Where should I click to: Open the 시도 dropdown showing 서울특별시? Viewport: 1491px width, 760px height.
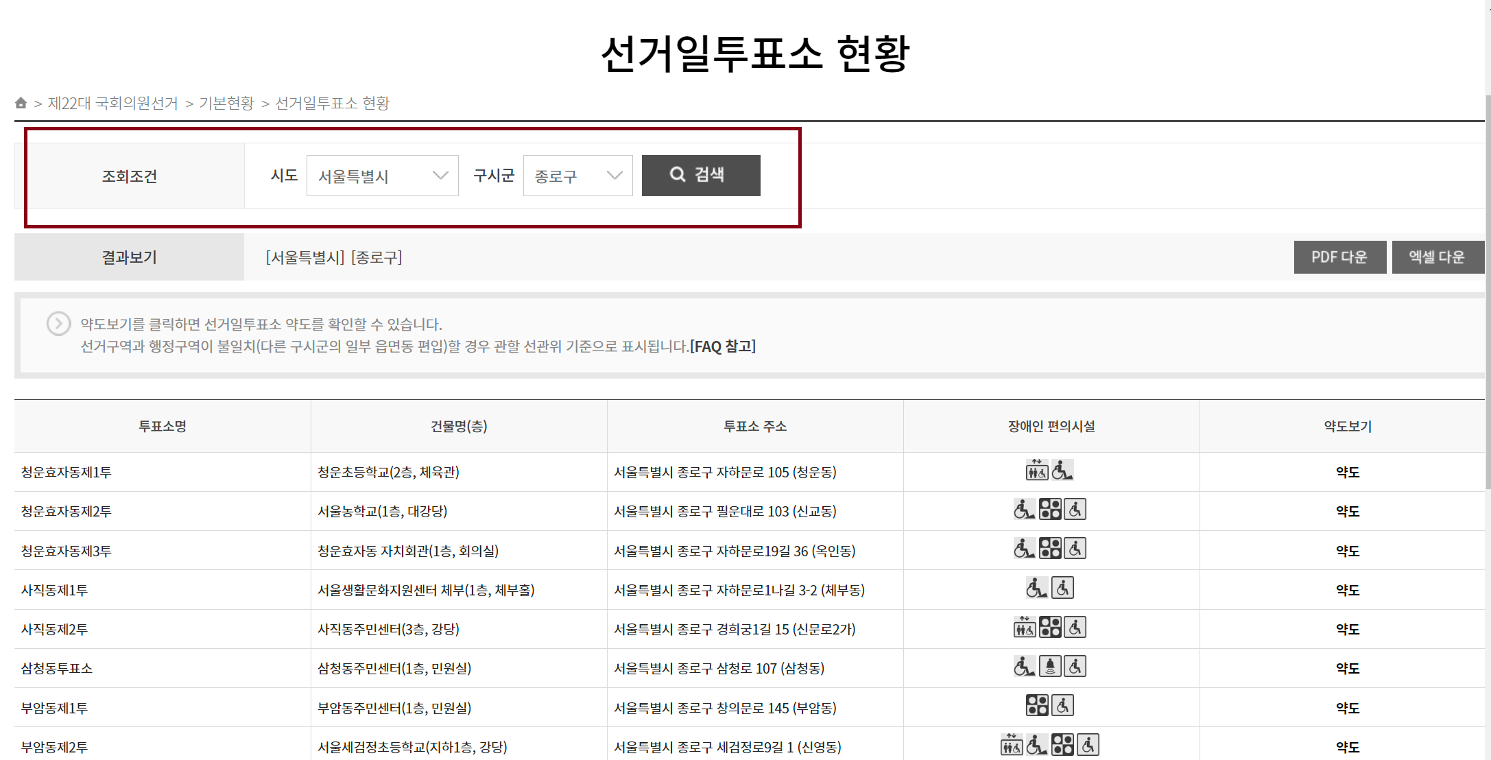point(383,176)
